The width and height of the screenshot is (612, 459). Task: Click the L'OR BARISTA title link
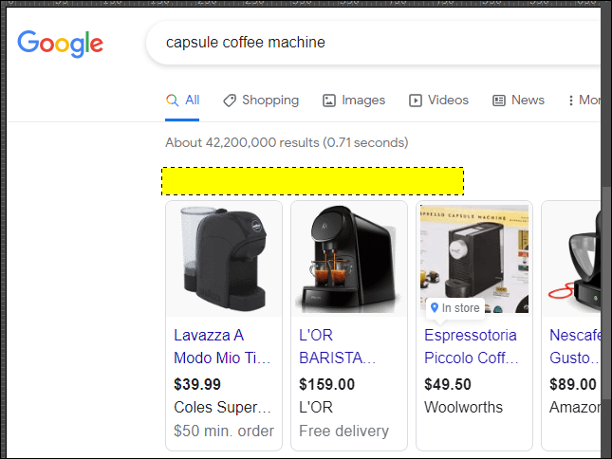point(337,347)
